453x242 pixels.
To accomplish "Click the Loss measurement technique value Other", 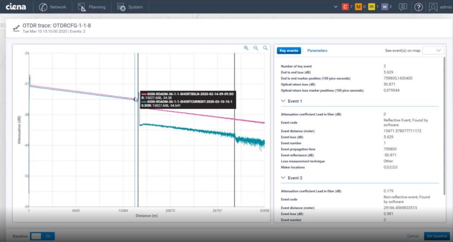I will [x=388, y=161].
